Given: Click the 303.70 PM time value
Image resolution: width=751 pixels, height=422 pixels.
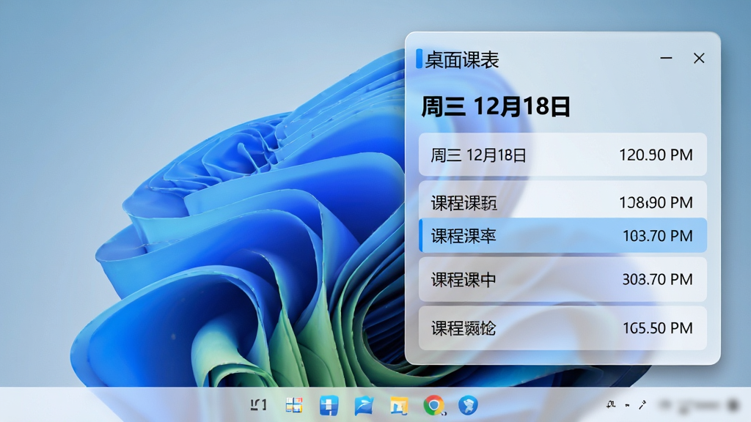Looking at the screenshot, I should tap(657, 279).
